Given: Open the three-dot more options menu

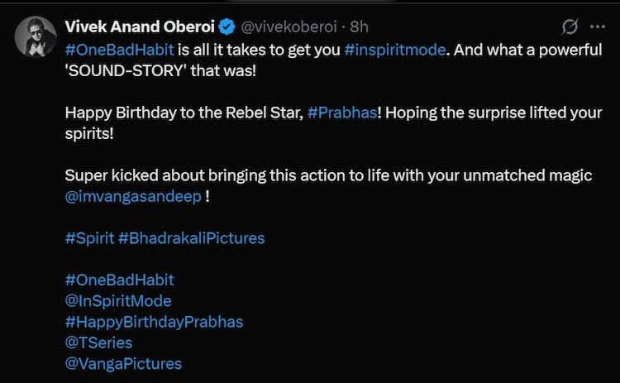Looking at the screenshot, I should 598,27.
